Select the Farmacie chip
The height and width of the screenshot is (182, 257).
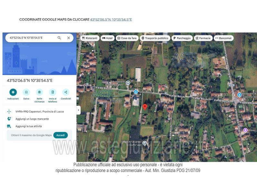[203, 38]
